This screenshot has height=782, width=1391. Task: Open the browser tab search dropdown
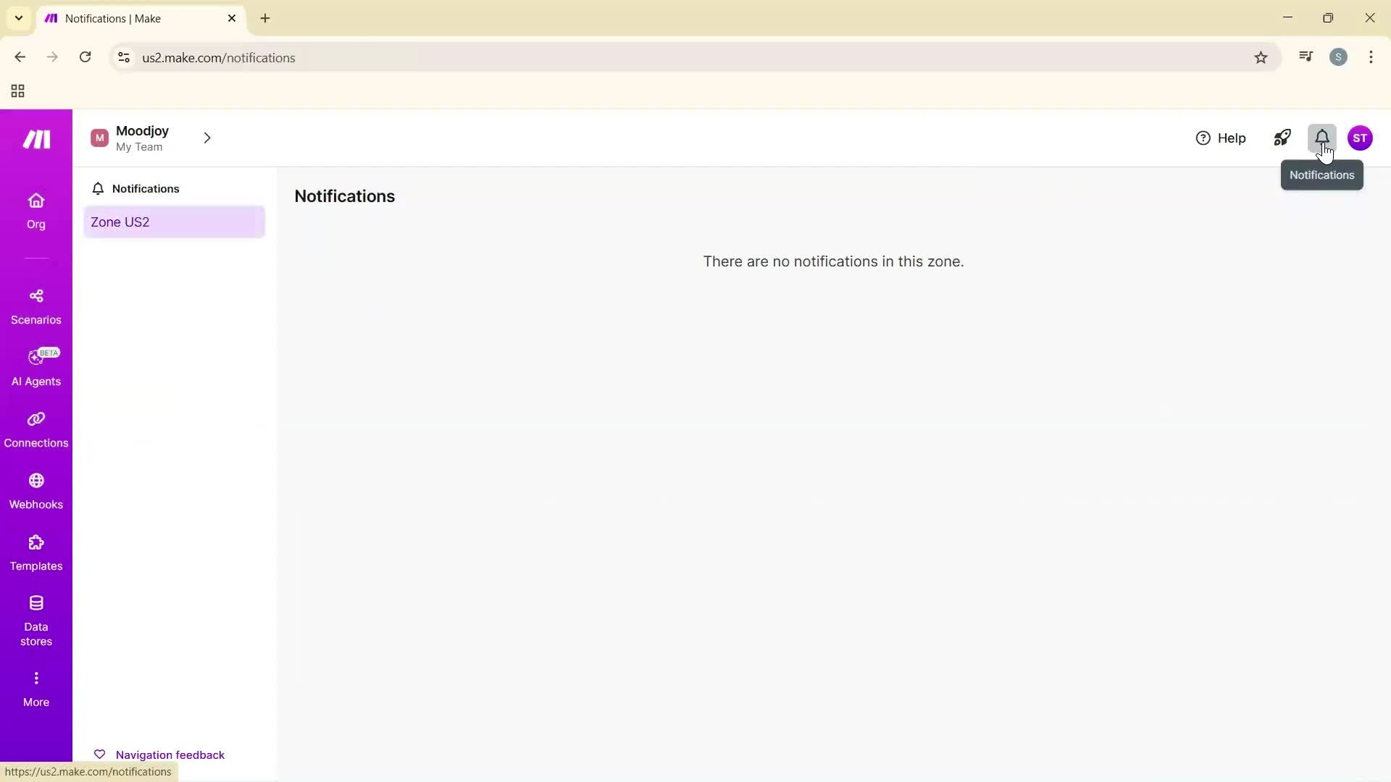point(18,18)
